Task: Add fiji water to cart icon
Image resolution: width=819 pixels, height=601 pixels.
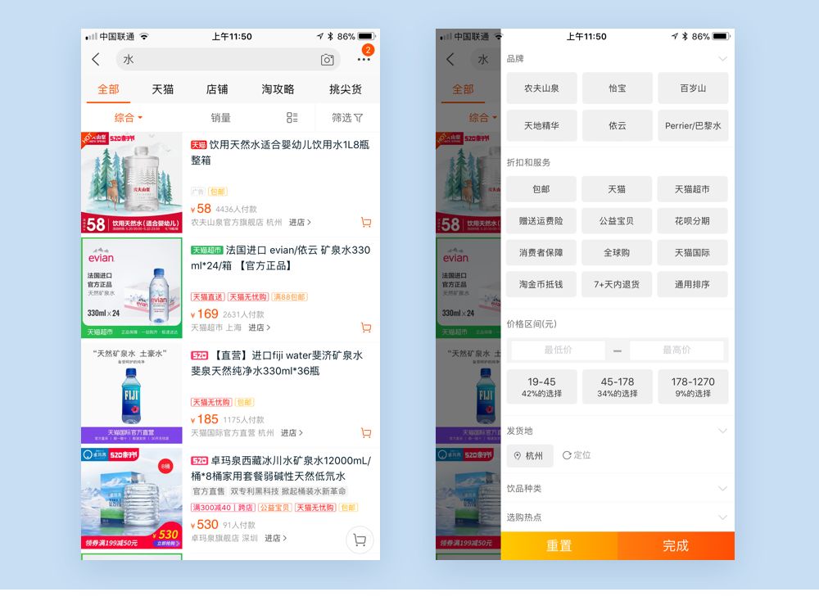Action: (366, 433)
